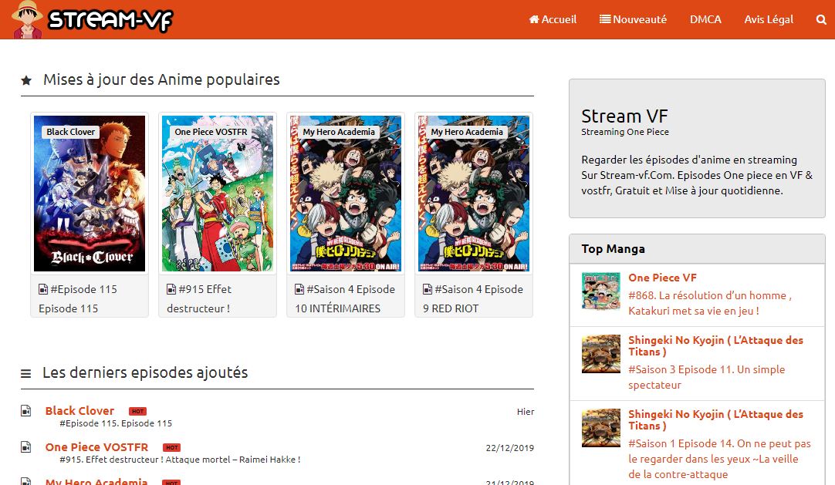835x485 pixels.
Task: Click file icon in Black Clover list row
Action: [x=25, y=410]
